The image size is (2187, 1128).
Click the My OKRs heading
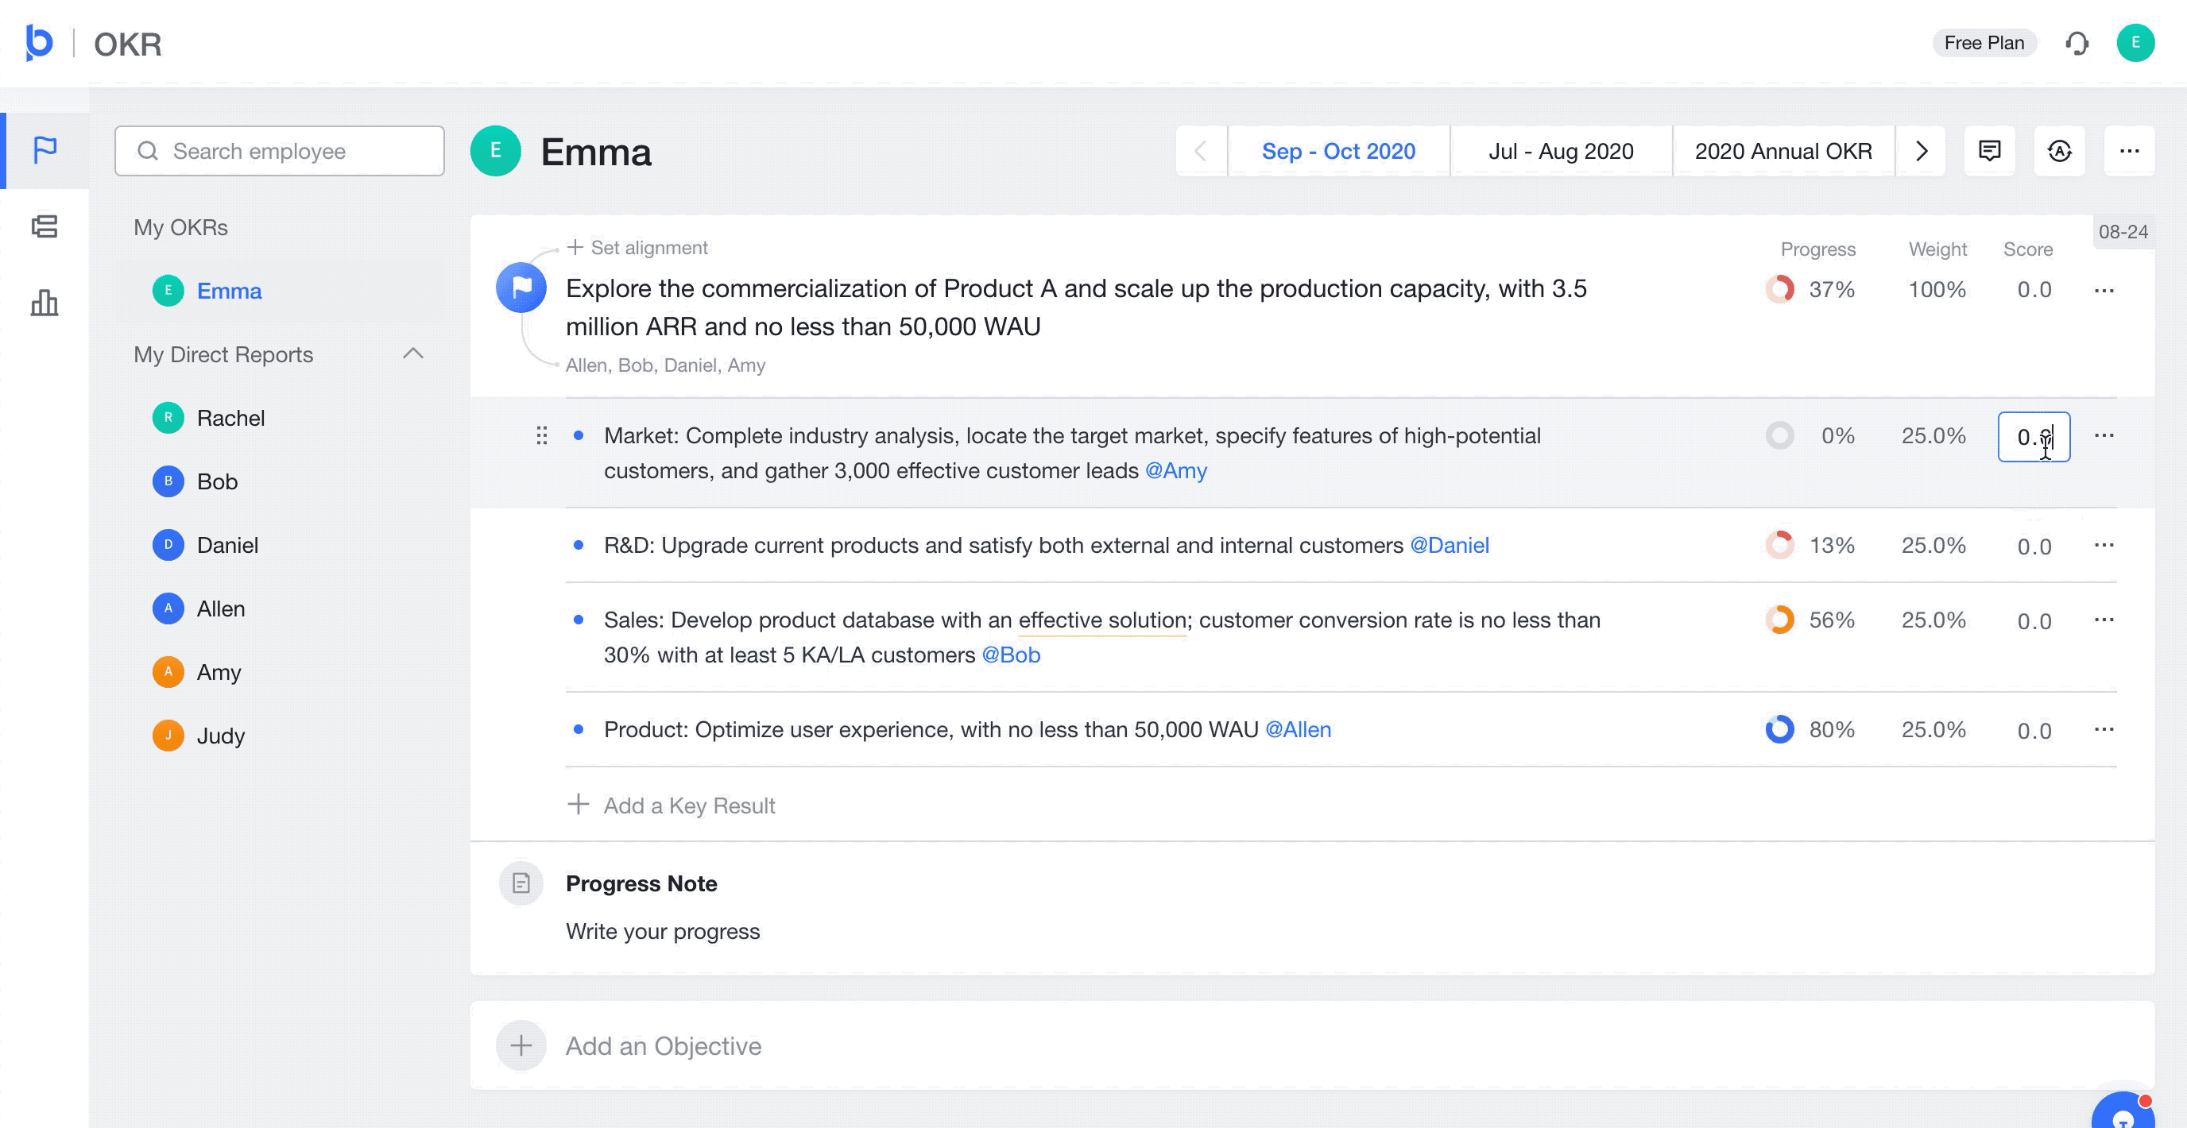(x=181, y=227)
